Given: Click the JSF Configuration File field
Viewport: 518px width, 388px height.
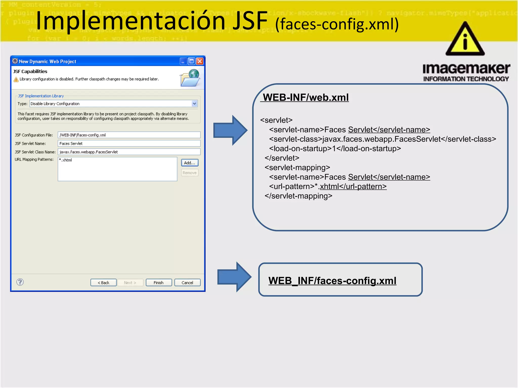Looking at the screenshot, I should (129, 135).
